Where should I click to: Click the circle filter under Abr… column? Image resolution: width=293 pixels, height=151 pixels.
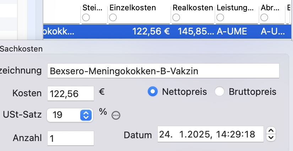tap(264, 17)
